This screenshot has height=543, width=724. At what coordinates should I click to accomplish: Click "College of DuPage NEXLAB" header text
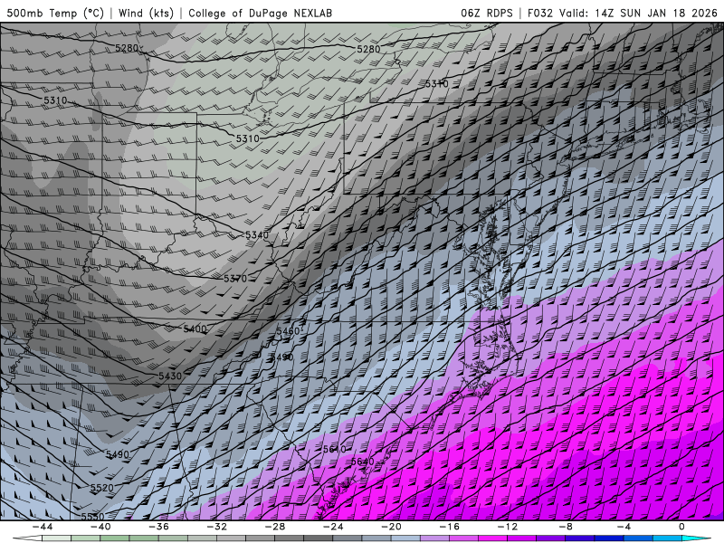tap(260, 13)
